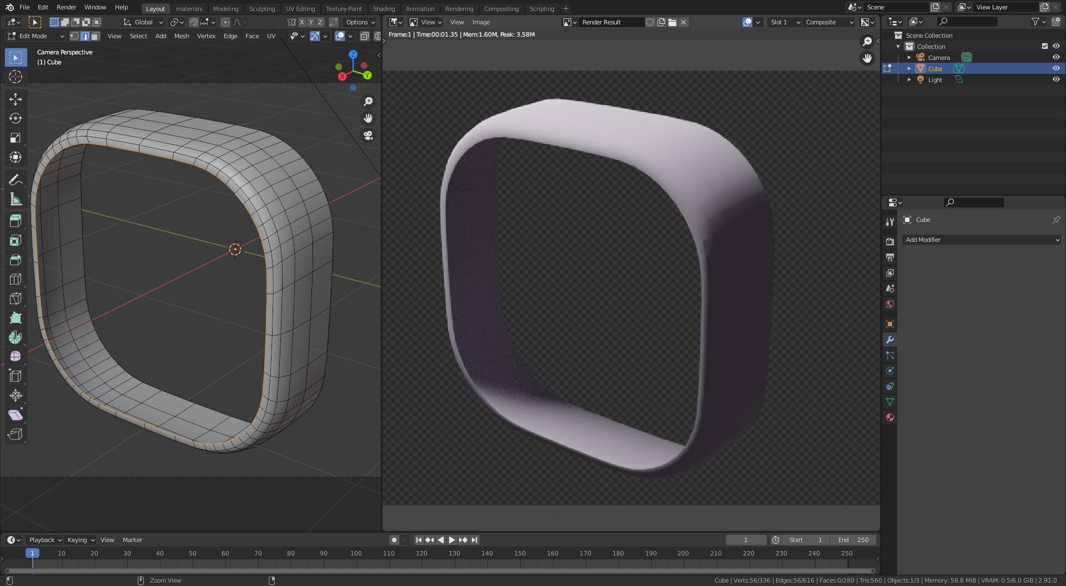Open the World properties tab
1066x586 pixels.
(x=890, y=304)
